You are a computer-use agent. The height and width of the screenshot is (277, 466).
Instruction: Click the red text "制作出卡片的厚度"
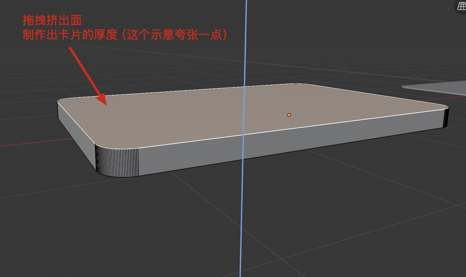70,35
